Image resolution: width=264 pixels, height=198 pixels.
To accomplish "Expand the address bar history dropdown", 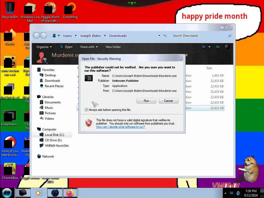I will [x=159, y=36].
